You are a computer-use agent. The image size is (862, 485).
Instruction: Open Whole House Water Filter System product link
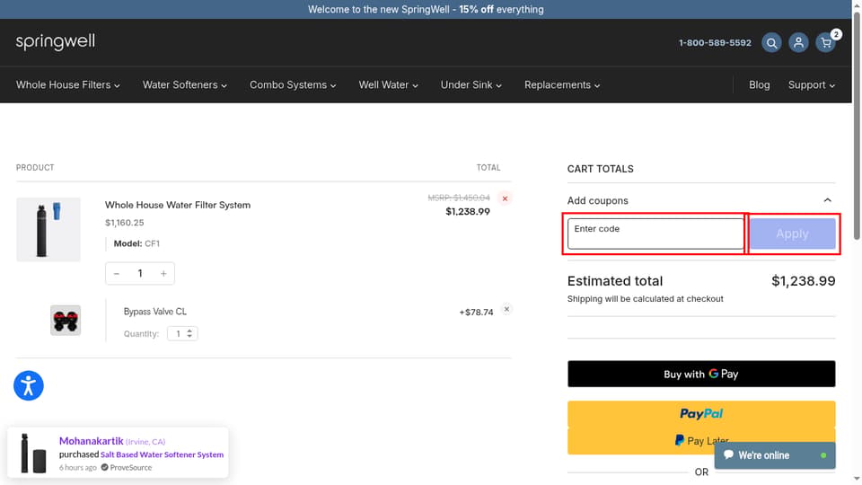point(178,205)
